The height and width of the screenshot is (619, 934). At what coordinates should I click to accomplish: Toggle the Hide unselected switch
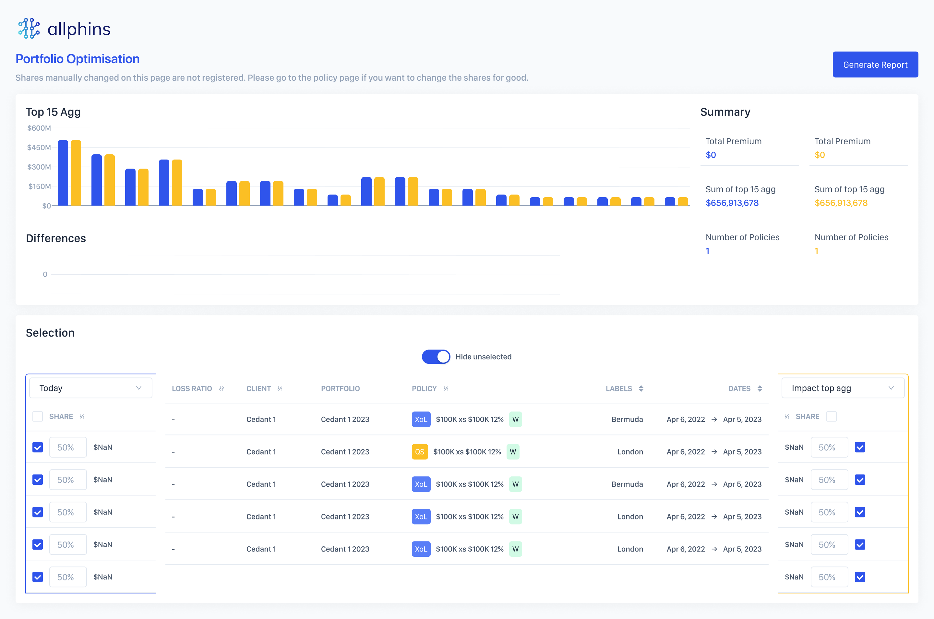[436, 356]
